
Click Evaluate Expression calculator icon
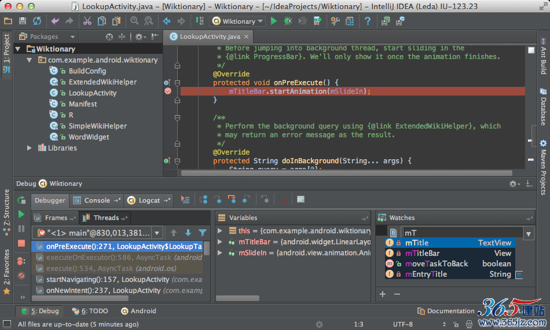click(x=300, y=200)
